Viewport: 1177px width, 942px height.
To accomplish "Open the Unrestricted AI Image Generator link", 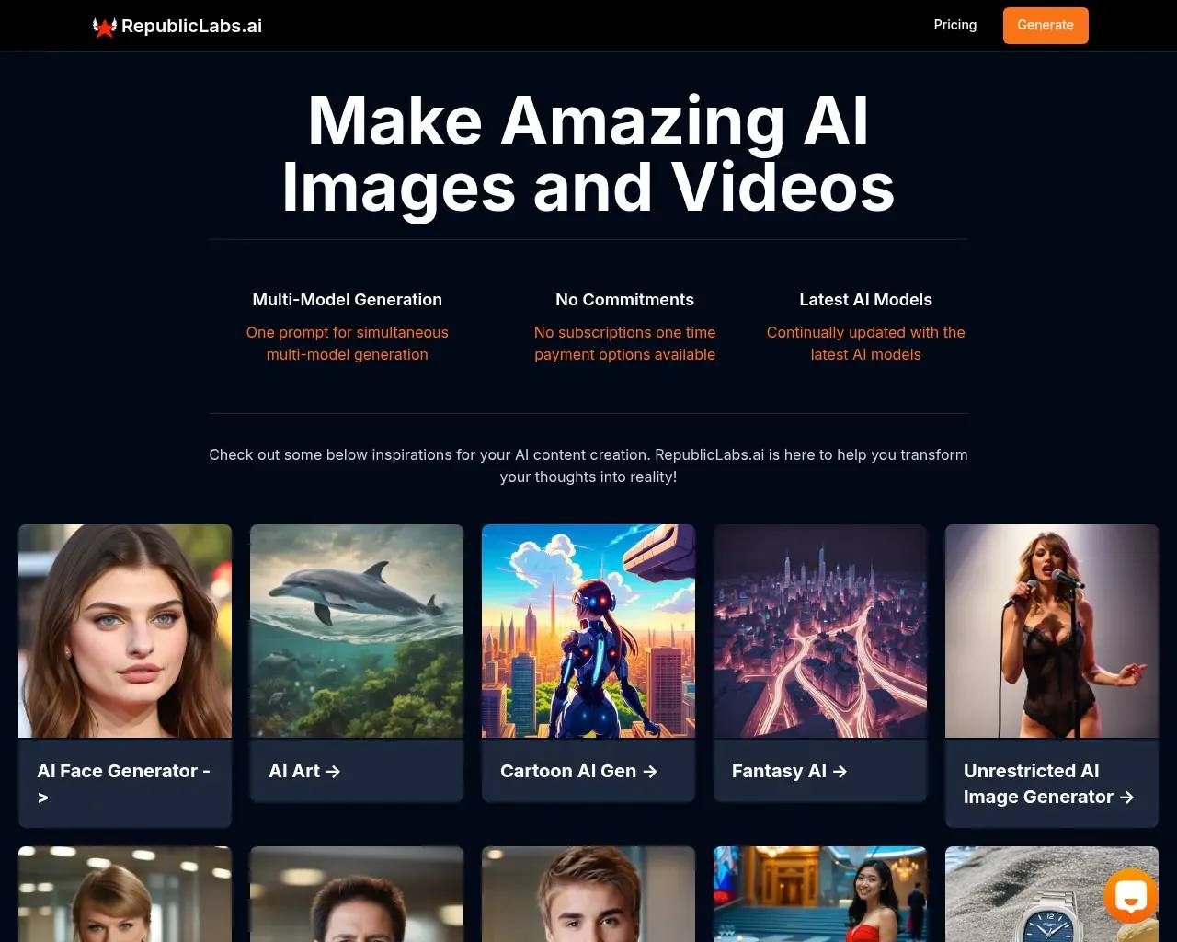I will pos(1048,784).
